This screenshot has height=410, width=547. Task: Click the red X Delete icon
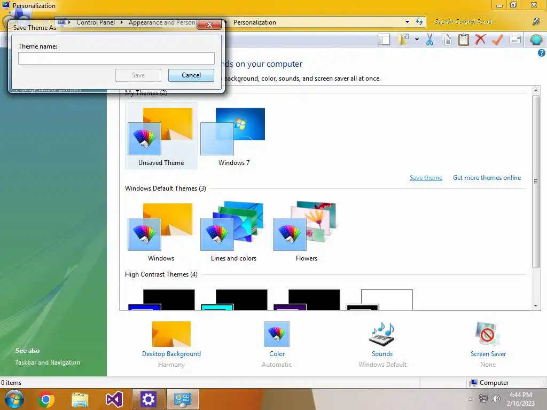[x=480, y=40]
